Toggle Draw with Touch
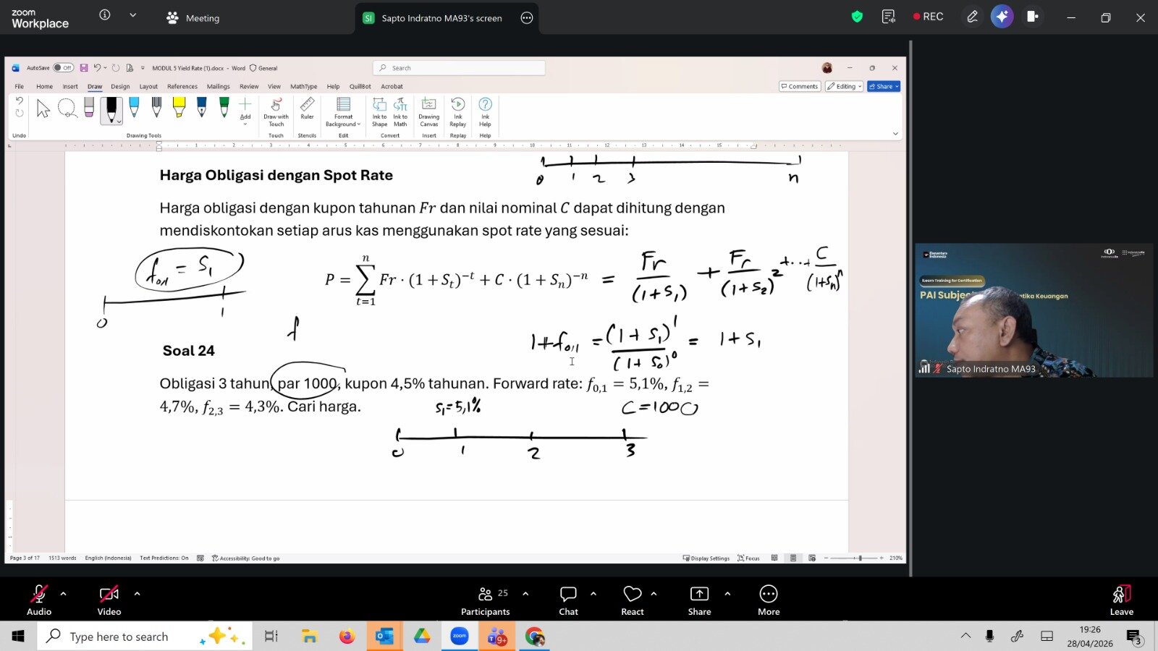1158x651 pixels. click(x=276, y=112)
